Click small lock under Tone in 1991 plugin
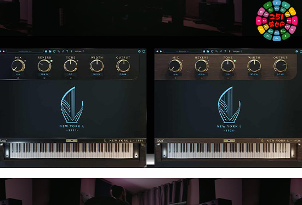This screenshot has height=205, width=302. coord(71,78)
